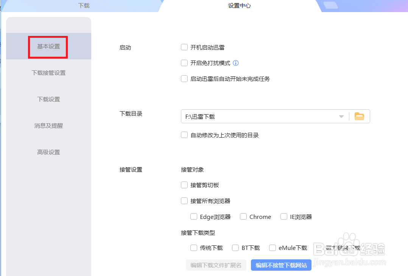Toggle 开启免打扰模式 option
Image resolution: width=408 pixels, height=276 pixels.
point(184,63)
